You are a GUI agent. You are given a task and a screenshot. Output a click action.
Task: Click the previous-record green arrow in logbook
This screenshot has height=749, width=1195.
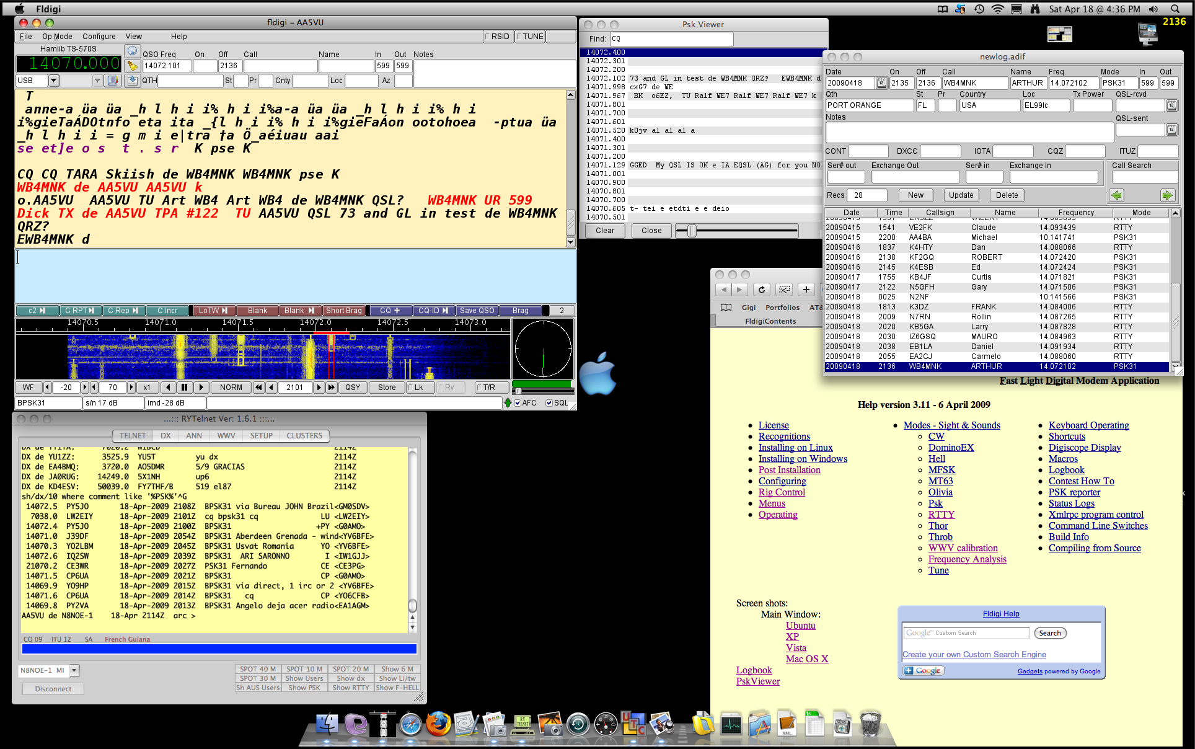[x=1117, y=195]
